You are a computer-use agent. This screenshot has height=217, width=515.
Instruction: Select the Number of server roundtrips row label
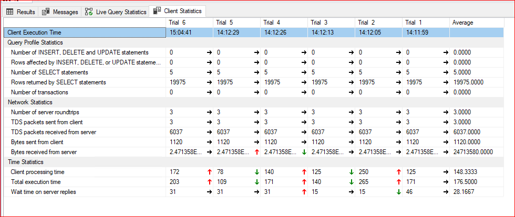46,112
